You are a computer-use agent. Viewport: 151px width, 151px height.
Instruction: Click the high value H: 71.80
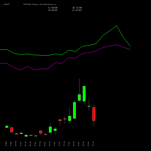[x=77, y=8]
